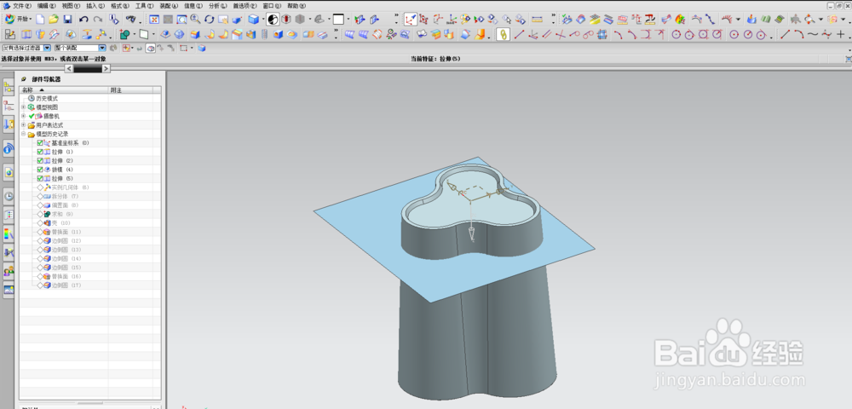Image resolution: width=852 pixels, height=409 pixels.
Task: Uncheck the 拉伸 (2) feature checkbox
Action: pyautogui.click(x=40, y=161)
